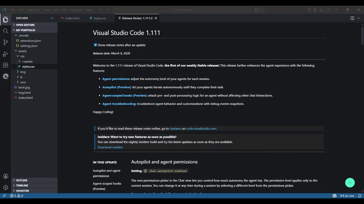This screenshot has height=204, width=364.
Task: Expand the img folder
Action: point(23,72)
